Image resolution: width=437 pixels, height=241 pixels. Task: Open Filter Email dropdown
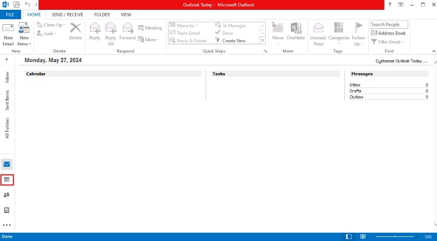click(x=388, y=42)
